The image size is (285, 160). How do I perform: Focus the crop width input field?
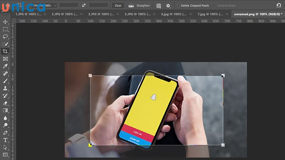[x=68, y=5]
